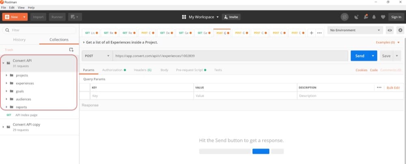Expand the reports folder
The width and height of the screenshot is (406, 164).
(6, 107)
